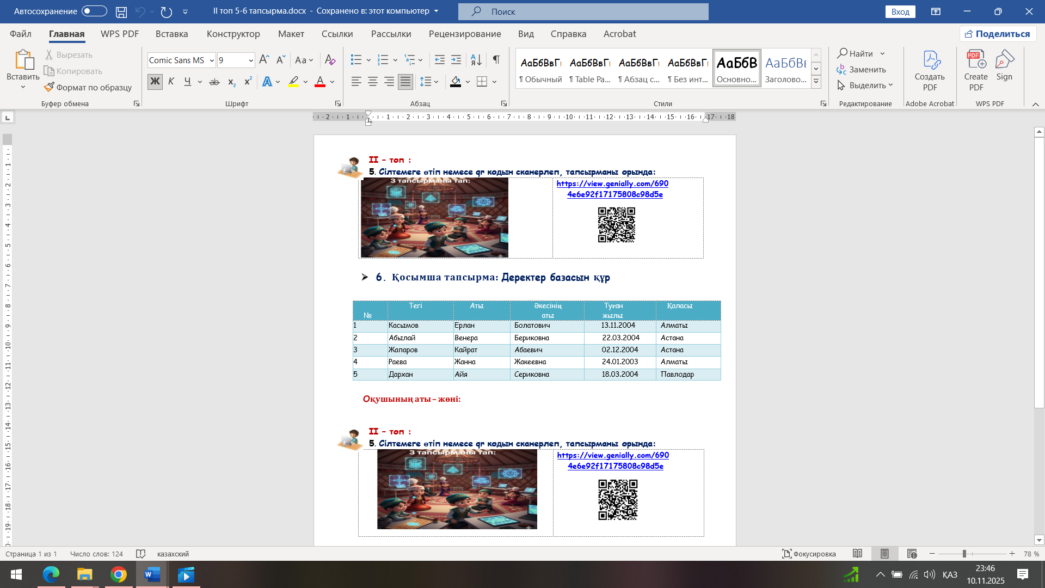This screenshot has width=1045, height=588.
Task: Increase indent icon in paragraph group
Action: click(x=456, y=59)
